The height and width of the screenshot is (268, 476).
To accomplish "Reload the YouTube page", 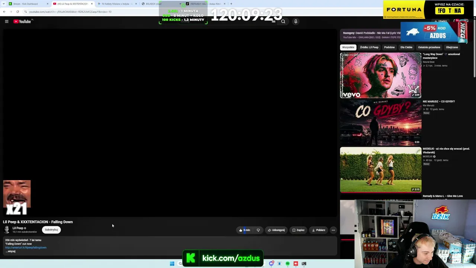I will tap(17, 12).
